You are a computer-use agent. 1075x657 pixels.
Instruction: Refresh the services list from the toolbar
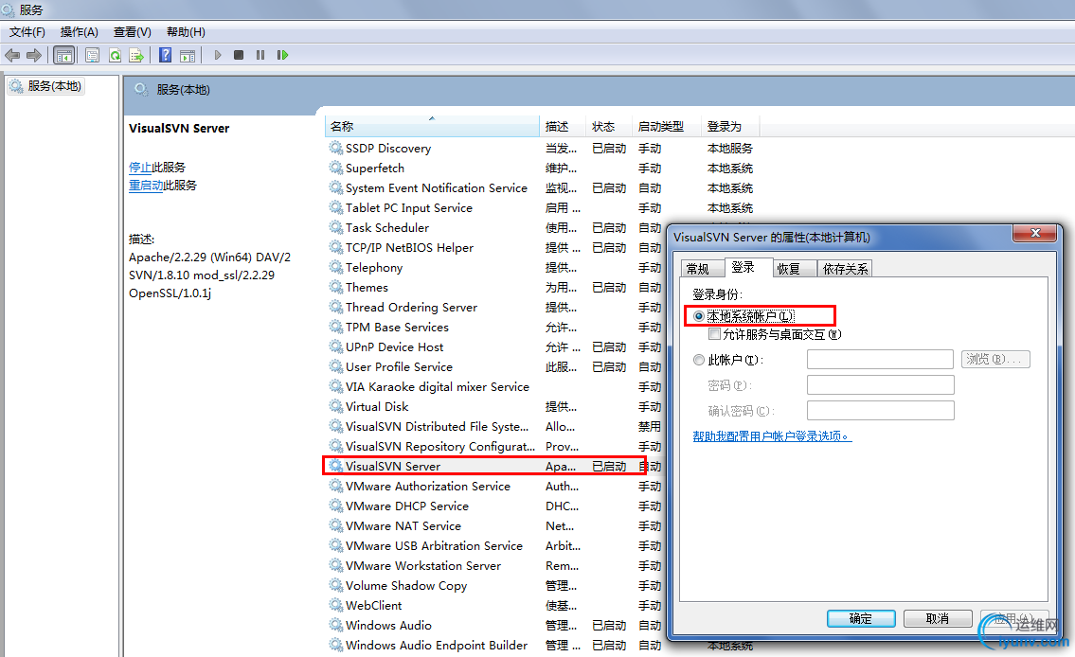[x=116, y=55]
